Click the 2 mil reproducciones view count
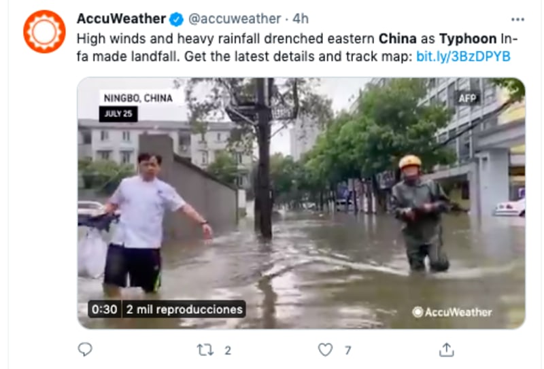The image size is (544, 369). point(184,309)
